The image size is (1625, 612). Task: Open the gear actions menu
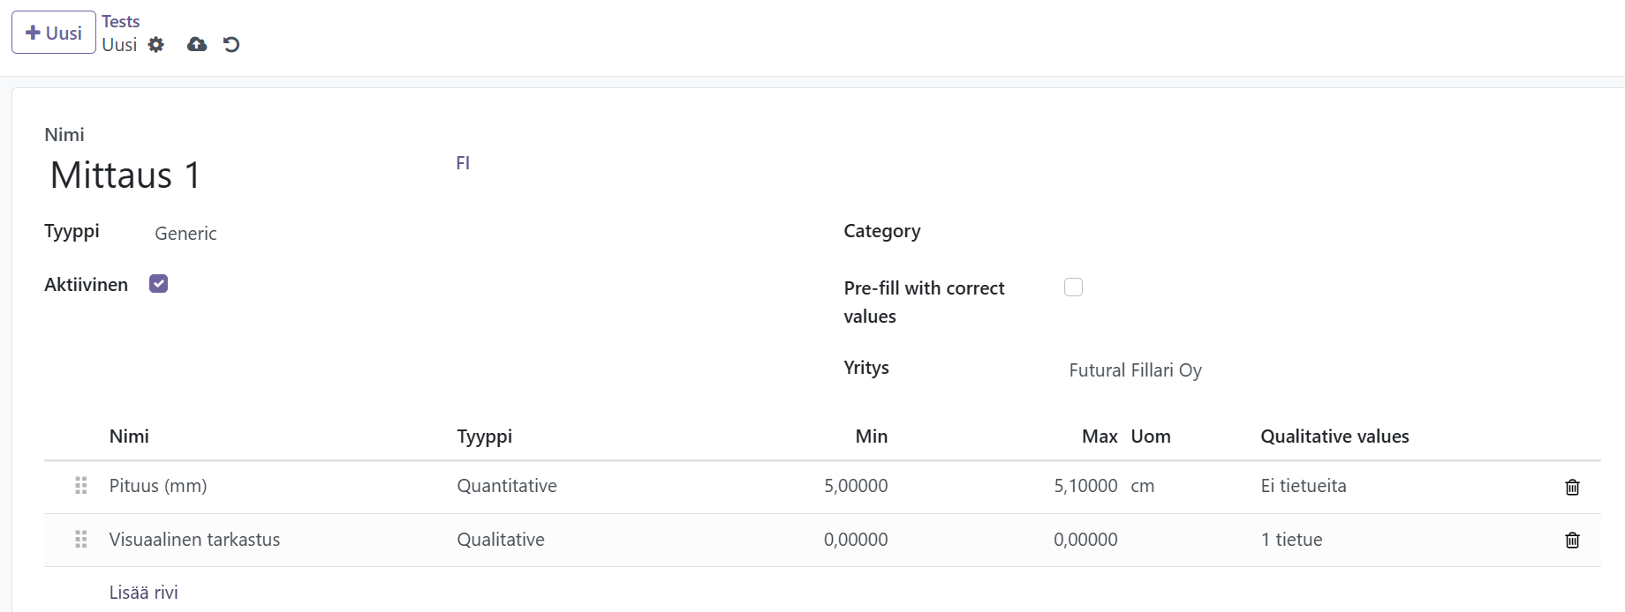[156, 45]
